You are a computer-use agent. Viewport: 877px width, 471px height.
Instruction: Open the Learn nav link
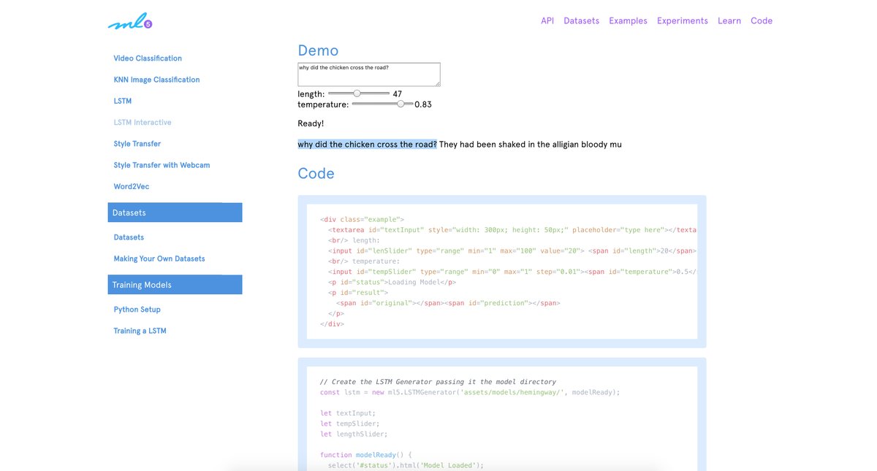point(729,21)
